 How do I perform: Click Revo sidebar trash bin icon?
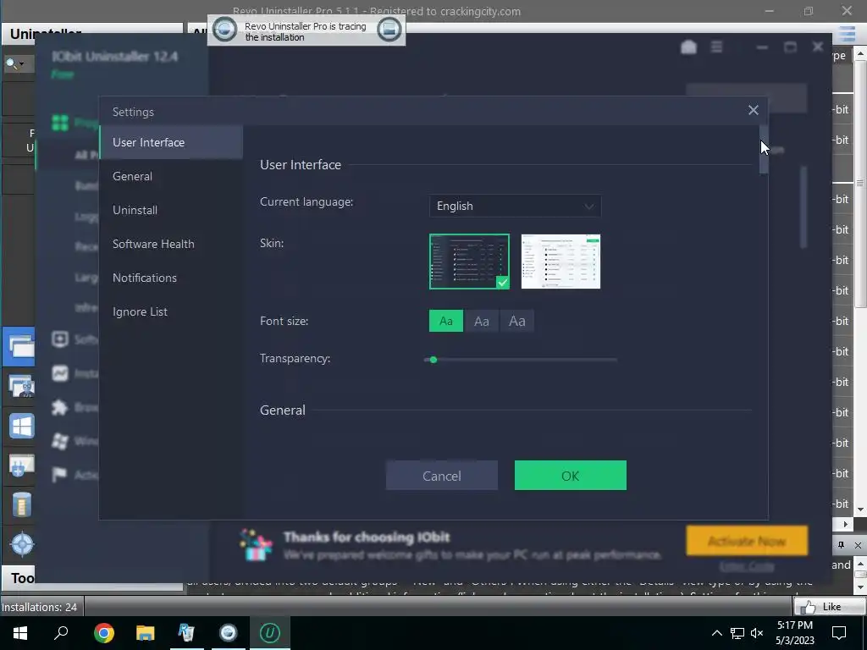pos(21,504)
